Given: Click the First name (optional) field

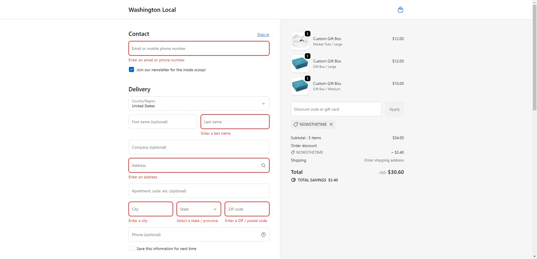Looking at the screenshot, I should (x=163, y=122).
